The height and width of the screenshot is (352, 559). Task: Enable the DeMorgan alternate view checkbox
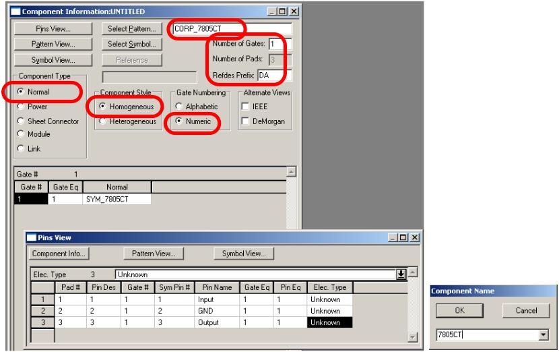(x=245, y=121)
